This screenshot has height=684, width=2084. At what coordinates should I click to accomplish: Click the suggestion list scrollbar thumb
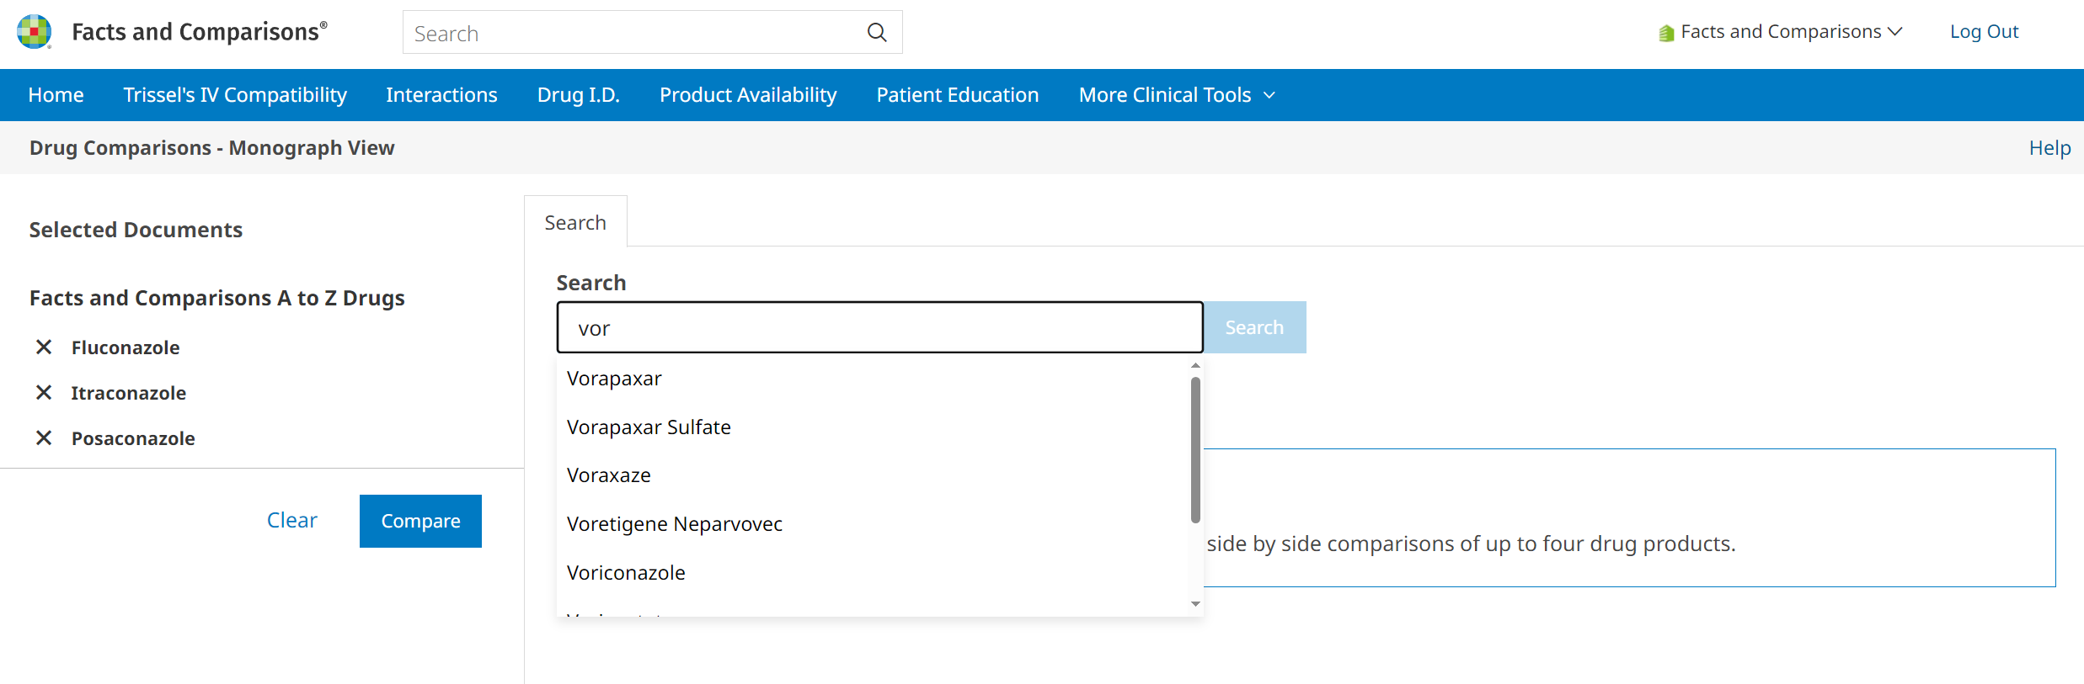pos(1195,450)
